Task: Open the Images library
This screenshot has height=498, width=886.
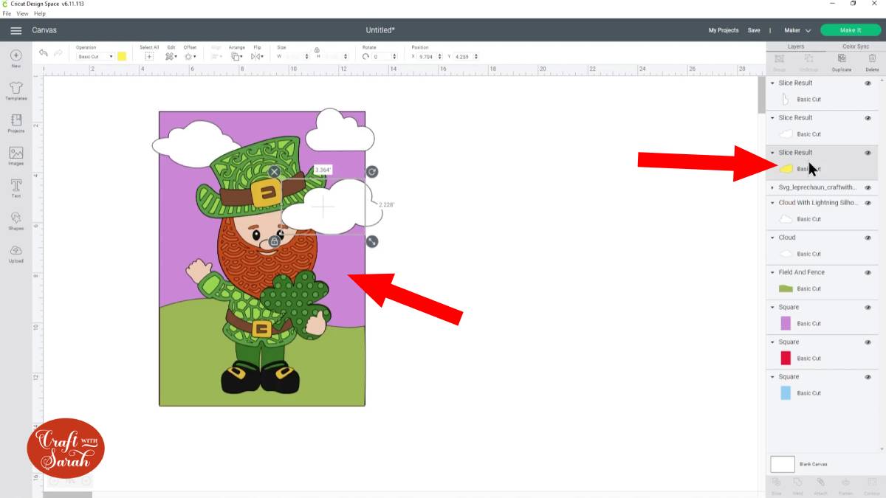Action: click(x=16, y=155)
